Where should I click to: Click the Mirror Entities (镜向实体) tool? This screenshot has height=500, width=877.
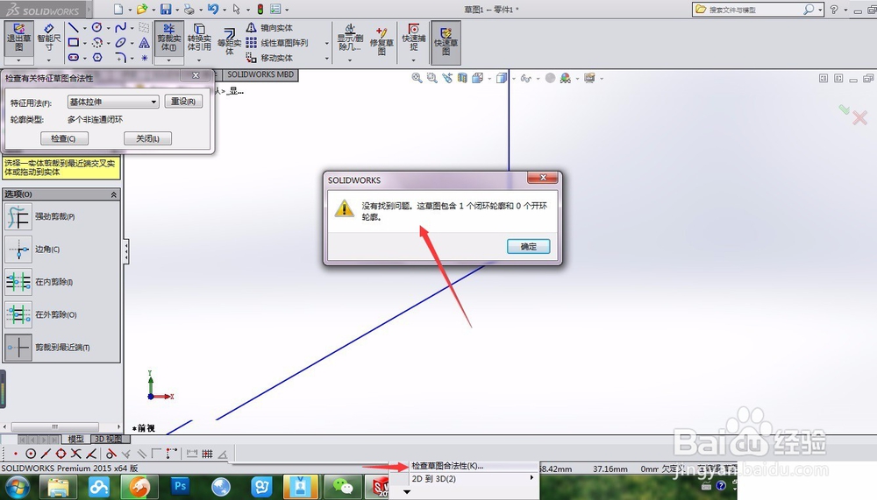click(269, 27)
